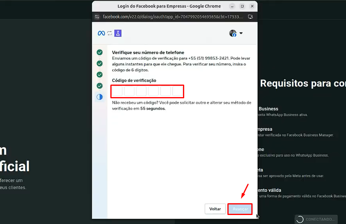Click the first verification code digit box
The width and height of the screenshot is (346, 224).
[x=117, y=92]
